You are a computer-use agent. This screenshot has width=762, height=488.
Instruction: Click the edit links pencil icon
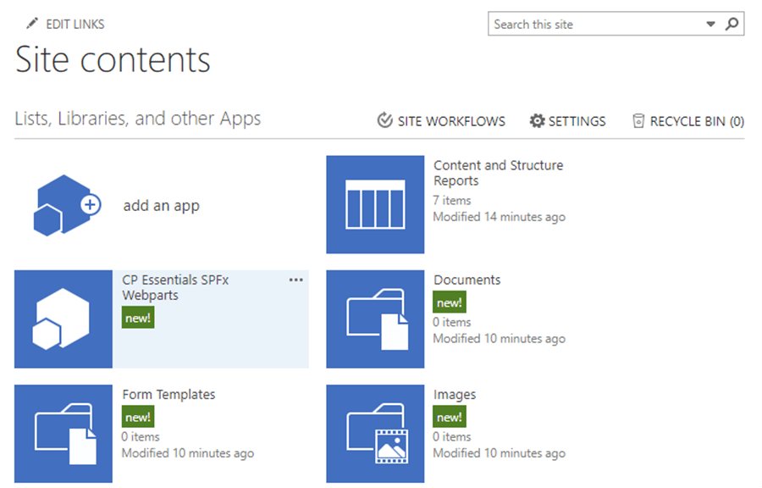(31, 24)
